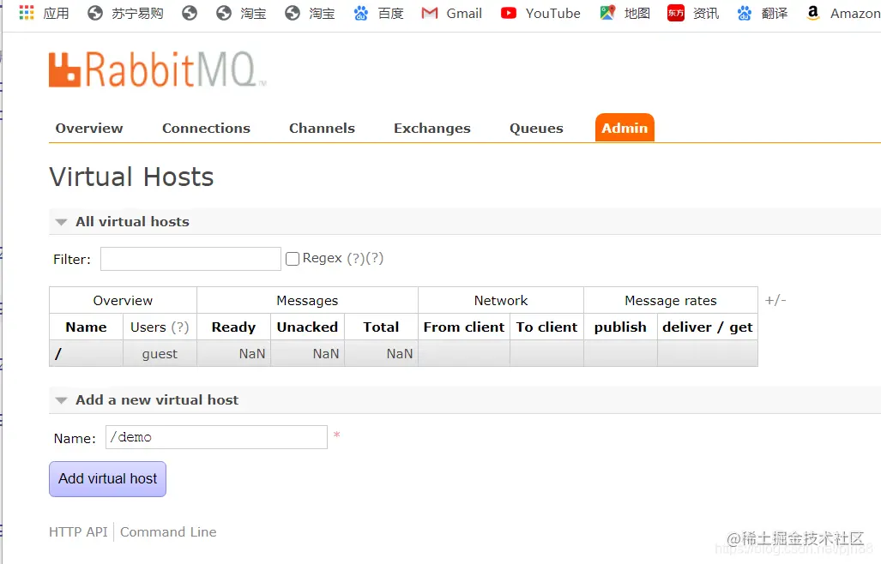This screenshot has height=564, width=881.
Task: Sort by the Total column header
Action: coord(381,327)
